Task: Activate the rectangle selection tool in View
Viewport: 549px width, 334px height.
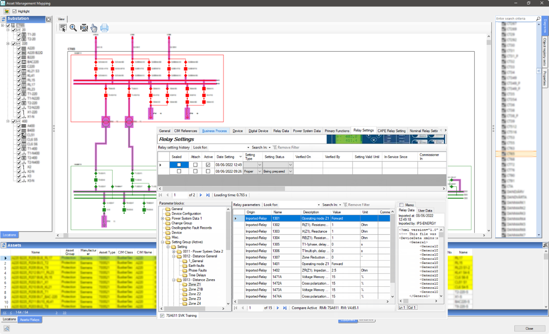Action: click(63, 28)
